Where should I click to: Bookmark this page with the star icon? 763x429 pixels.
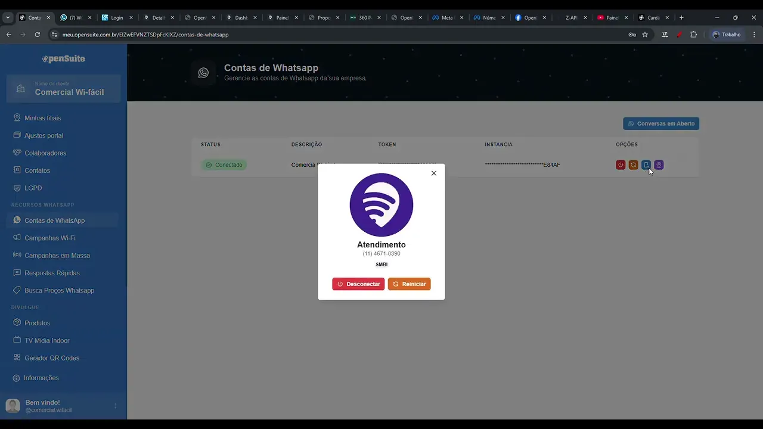645,35
